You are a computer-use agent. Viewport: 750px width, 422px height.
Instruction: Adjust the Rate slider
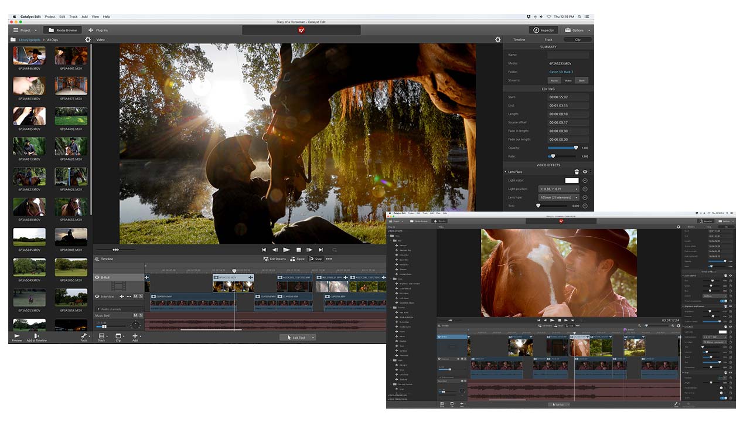(x=563, y=156)
